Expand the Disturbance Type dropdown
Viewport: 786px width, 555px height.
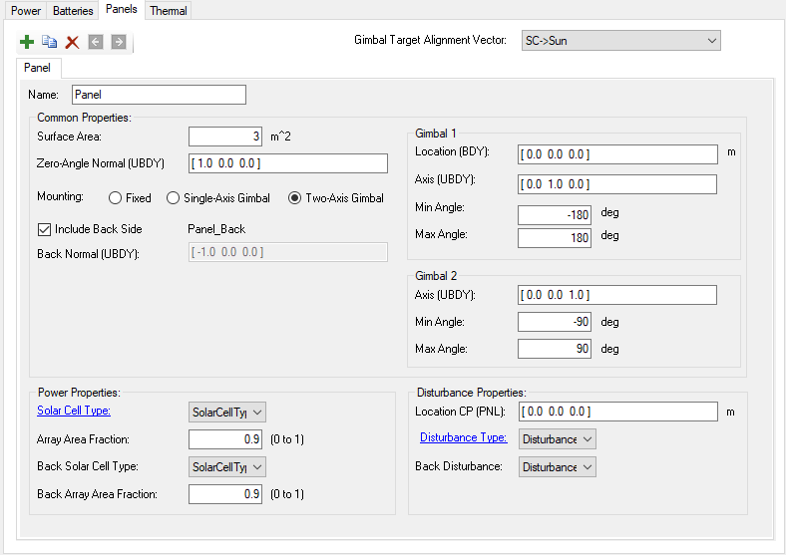coord(557,439)
